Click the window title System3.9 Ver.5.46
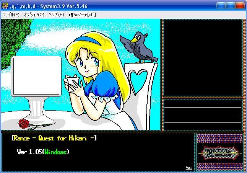The width and height of the screenshot is (247, 173). 64,6
